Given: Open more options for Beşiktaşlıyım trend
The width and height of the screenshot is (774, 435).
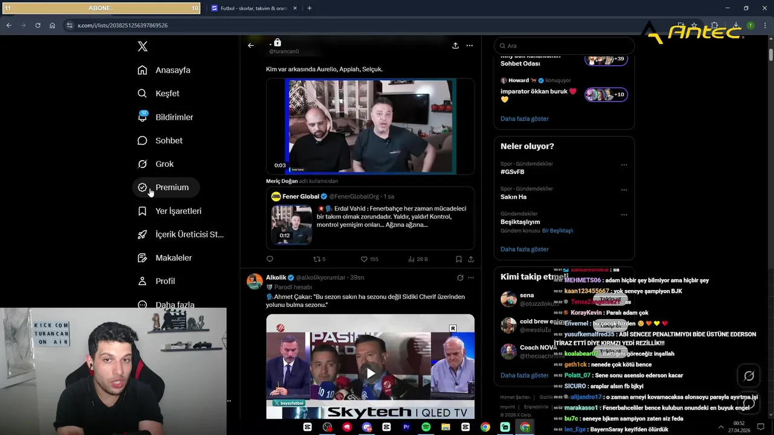Looking at the screenshot, I should click(624, 214).
